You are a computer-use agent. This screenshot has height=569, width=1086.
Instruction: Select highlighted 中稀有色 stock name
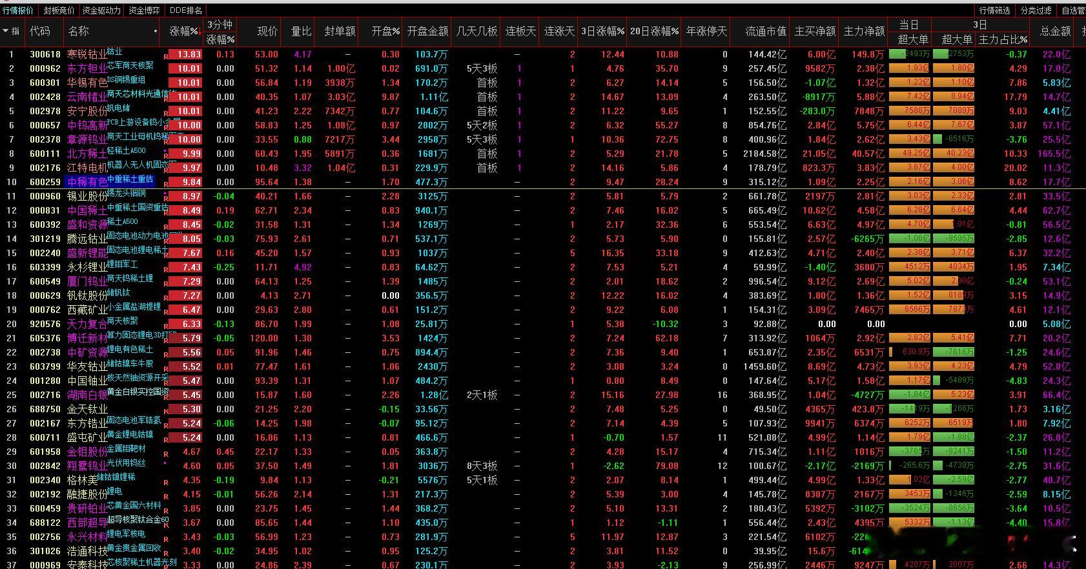coord(87,183)
